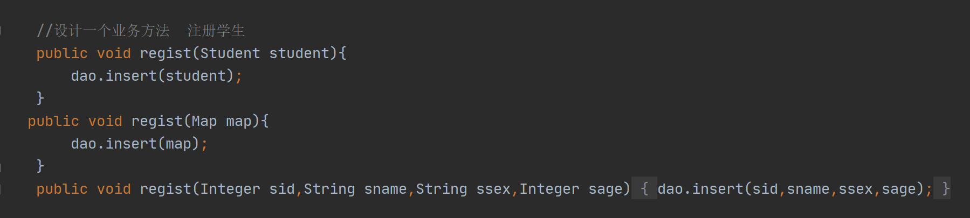The height and width of the screenshot is (218, 970).
Task: Click the map argument inside dao.insert(map)
Action: [178, 144]
